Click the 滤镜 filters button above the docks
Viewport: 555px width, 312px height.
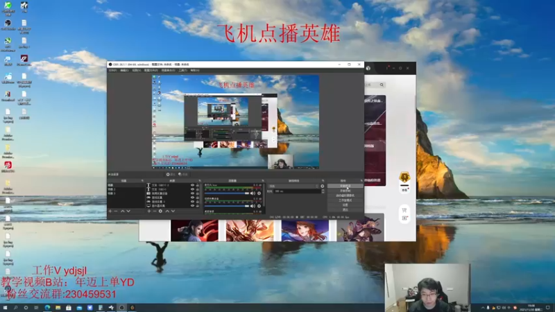click(x=183, y=175)
